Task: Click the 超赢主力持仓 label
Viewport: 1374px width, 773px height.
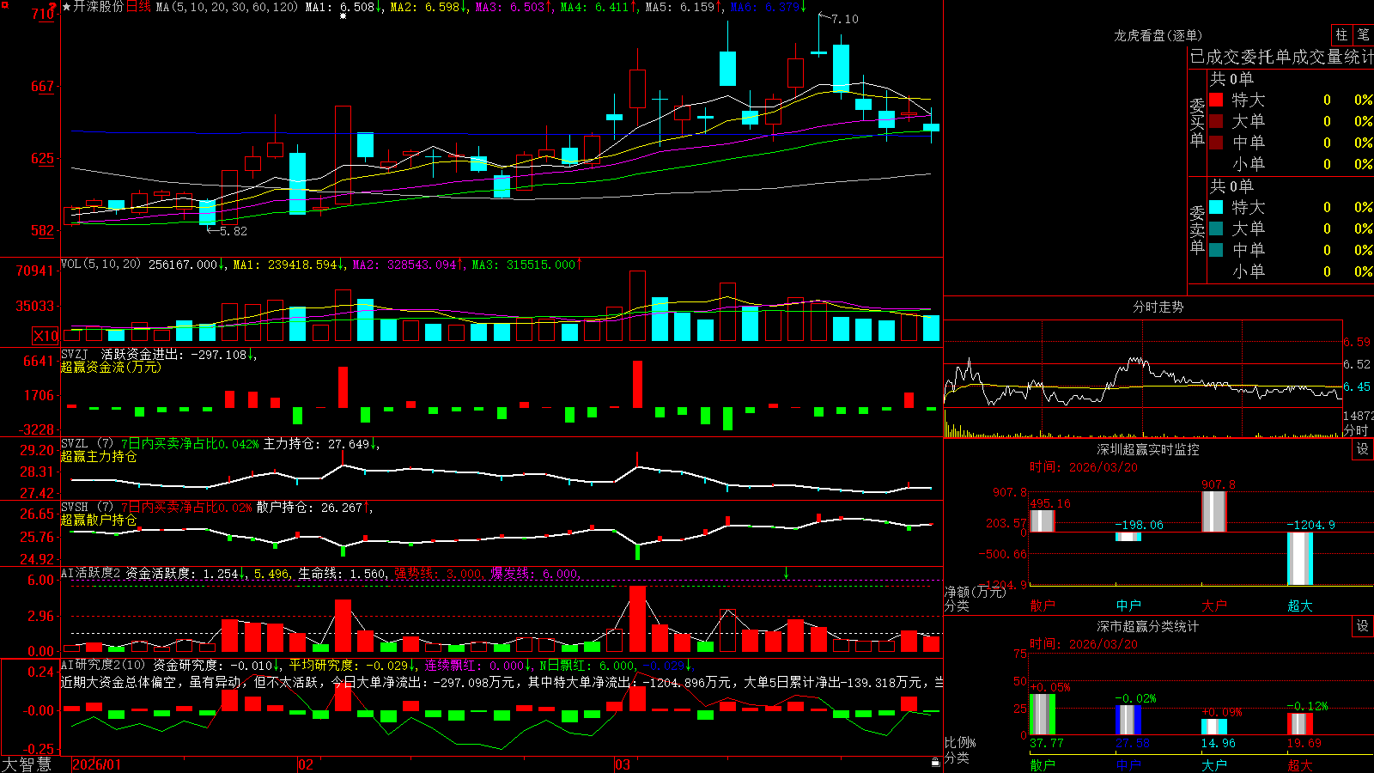Action: coord(99,456)
